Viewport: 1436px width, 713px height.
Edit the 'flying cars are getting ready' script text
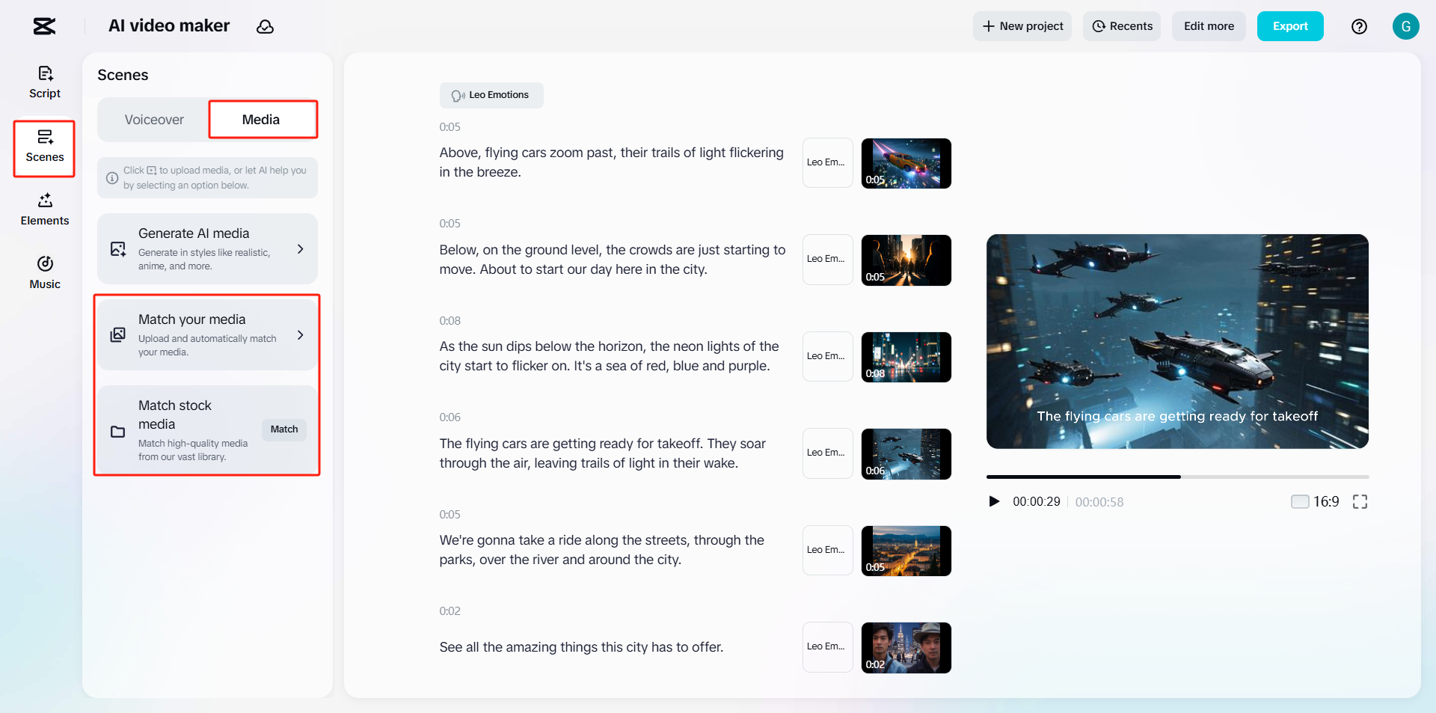click(x=603, y=453)
